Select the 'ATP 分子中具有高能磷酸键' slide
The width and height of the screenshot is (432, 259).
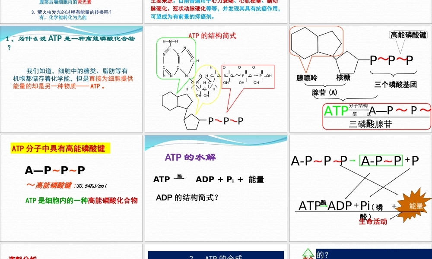71,188
